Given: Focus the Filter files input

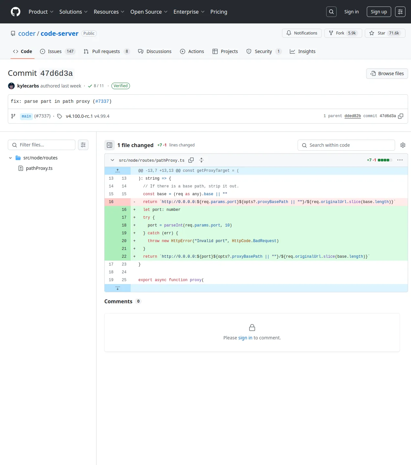Looking at the screenshot, I should click(x=42, y=145).
